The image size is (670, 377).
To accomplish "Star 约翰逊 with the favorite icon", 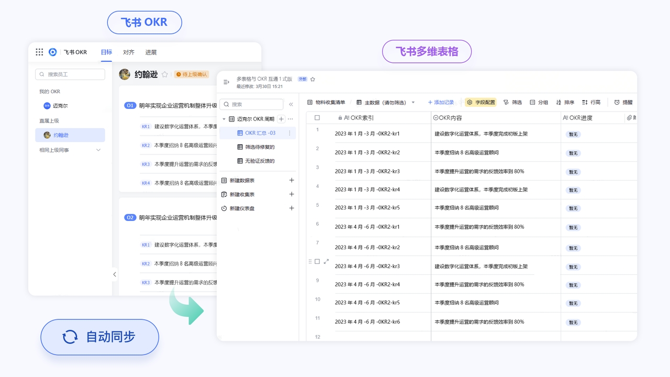I will pyautogui.click(x=165, y=74).
